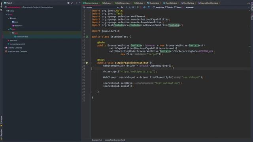The width and height of the screenshot is (253, 142).
Task: Click the @Test annotation in the editor
Action: pyautogui.click(x=101, y=60)
